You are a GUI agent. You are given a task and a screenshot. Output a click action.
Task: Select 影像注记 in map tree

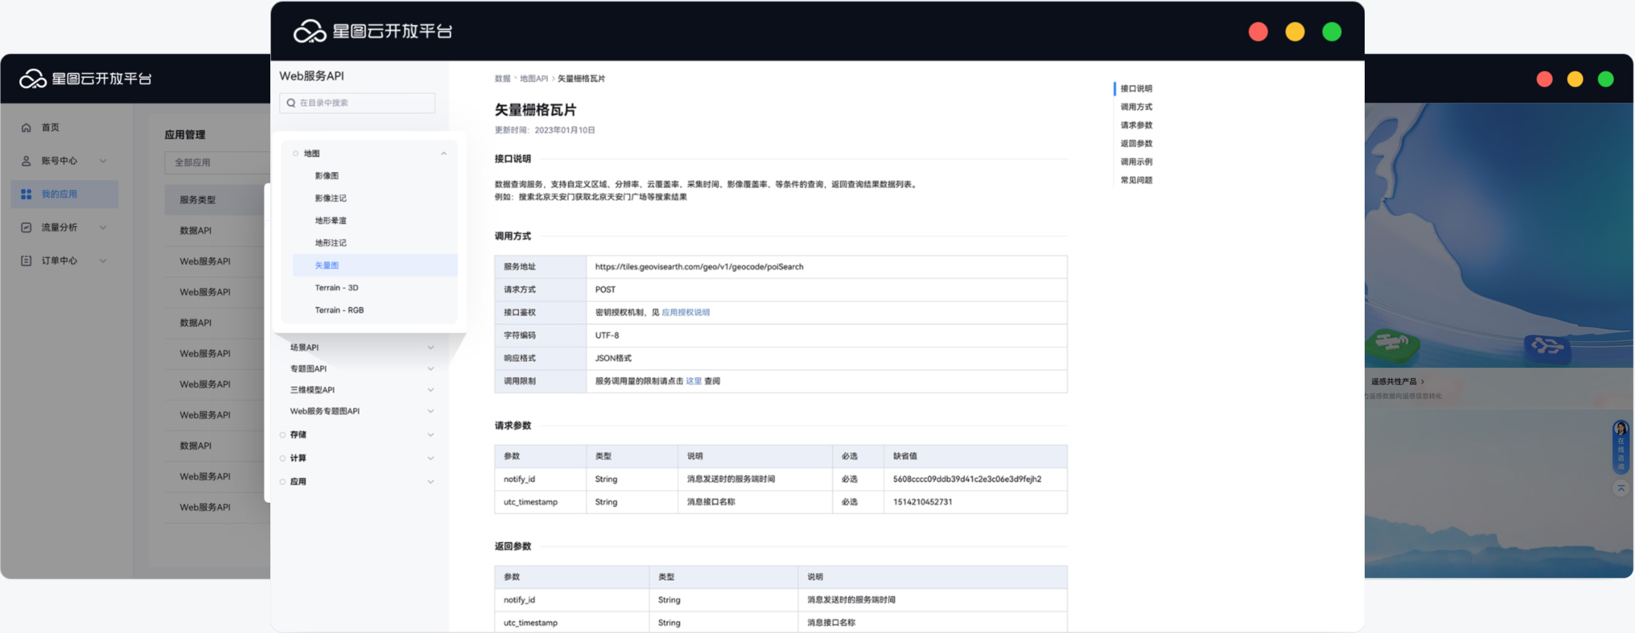pos(330,198)
